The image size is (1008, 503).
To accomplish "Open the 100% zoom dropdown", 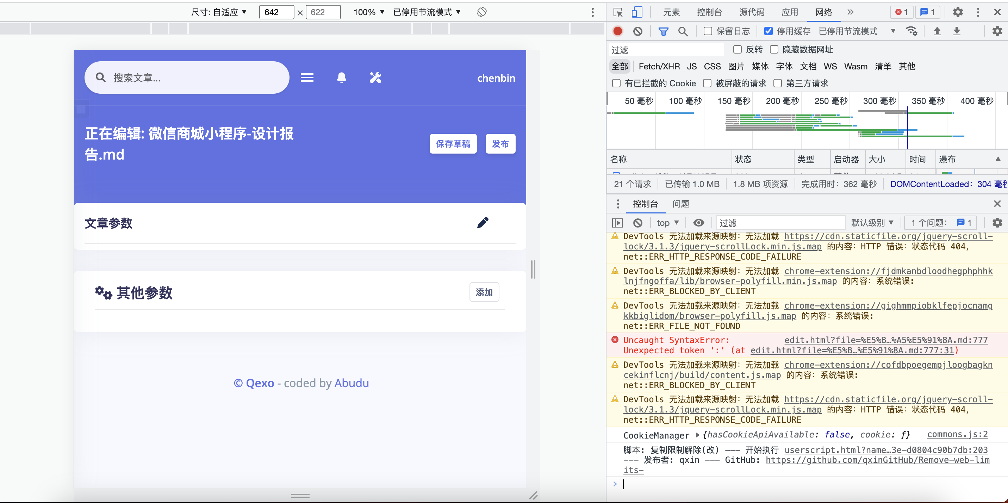I will point(369,12).
